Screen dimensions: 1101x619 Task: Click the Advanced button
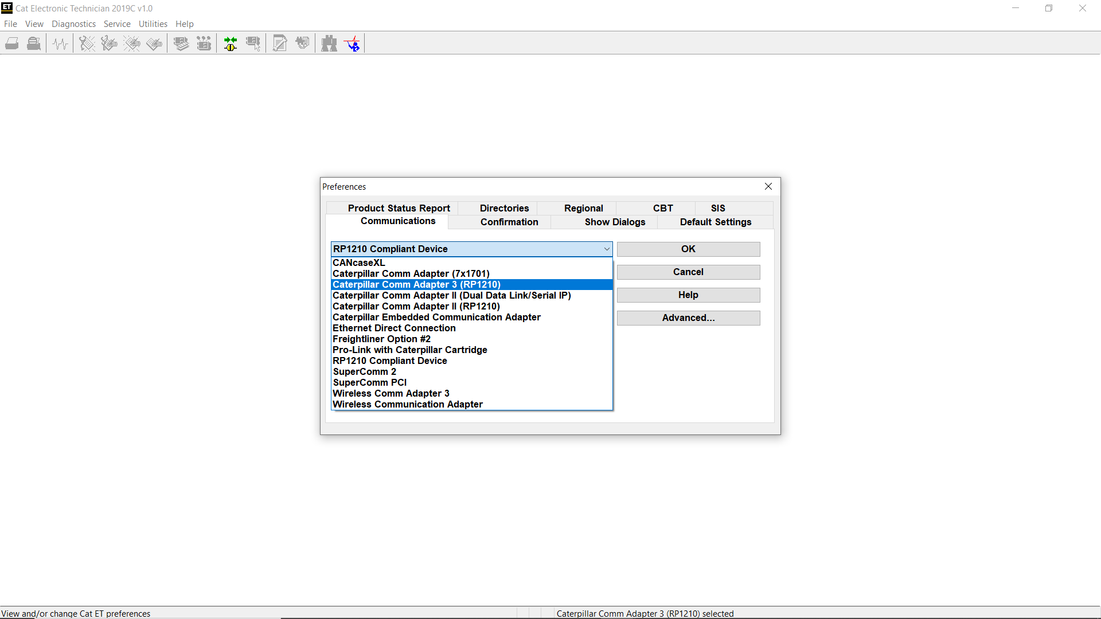(688, 318)
